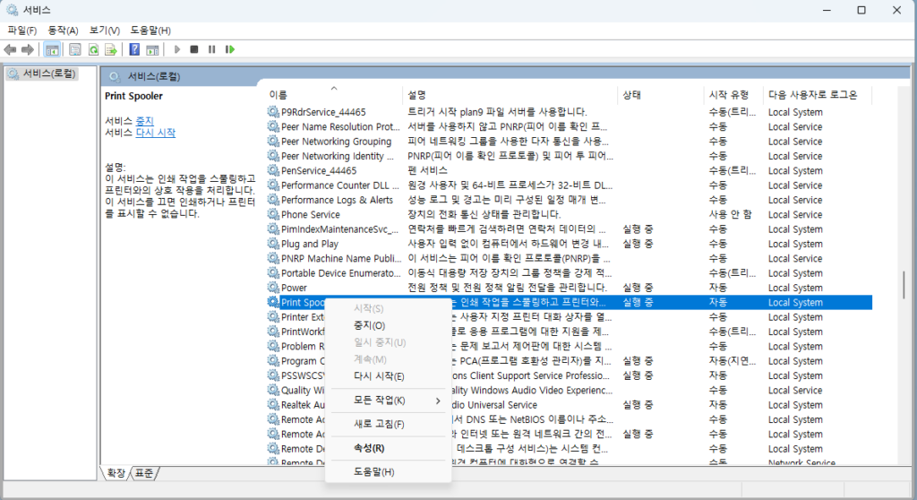Viewport: 917px width, 500px height.
Task: Click the vertical scrollbar thumb of services list
Action: tap(904, 285)
